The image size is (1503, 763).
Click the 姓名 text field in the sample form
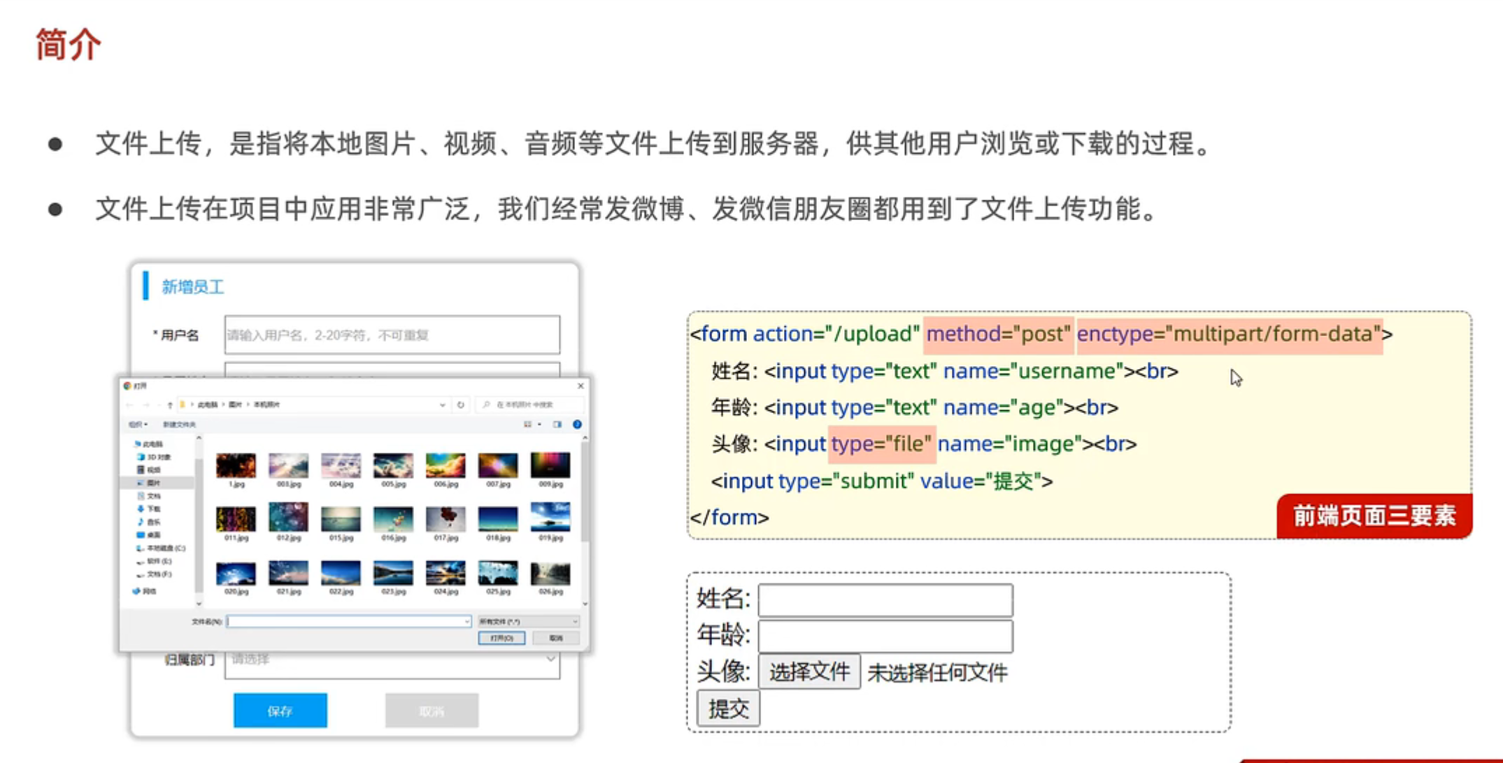[885, 599]
